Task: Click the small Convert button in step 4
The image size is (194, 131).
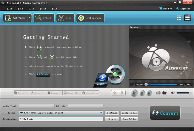Action: point(43,74)
